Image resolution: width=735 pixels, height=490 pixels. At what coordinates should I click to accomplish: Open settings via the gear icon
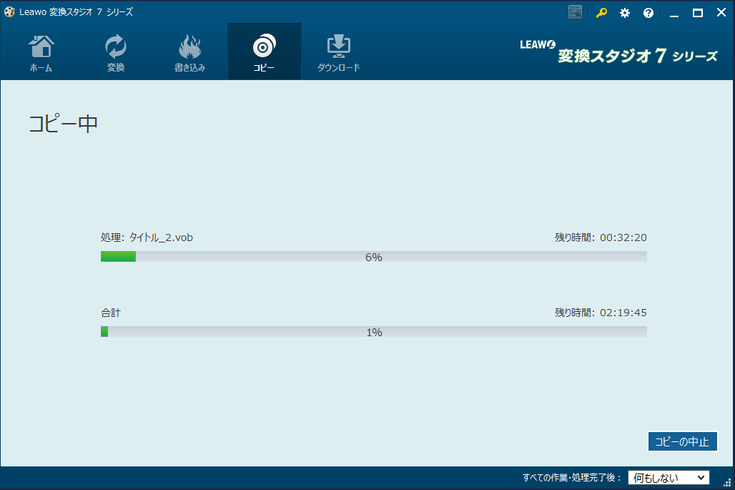625,13
